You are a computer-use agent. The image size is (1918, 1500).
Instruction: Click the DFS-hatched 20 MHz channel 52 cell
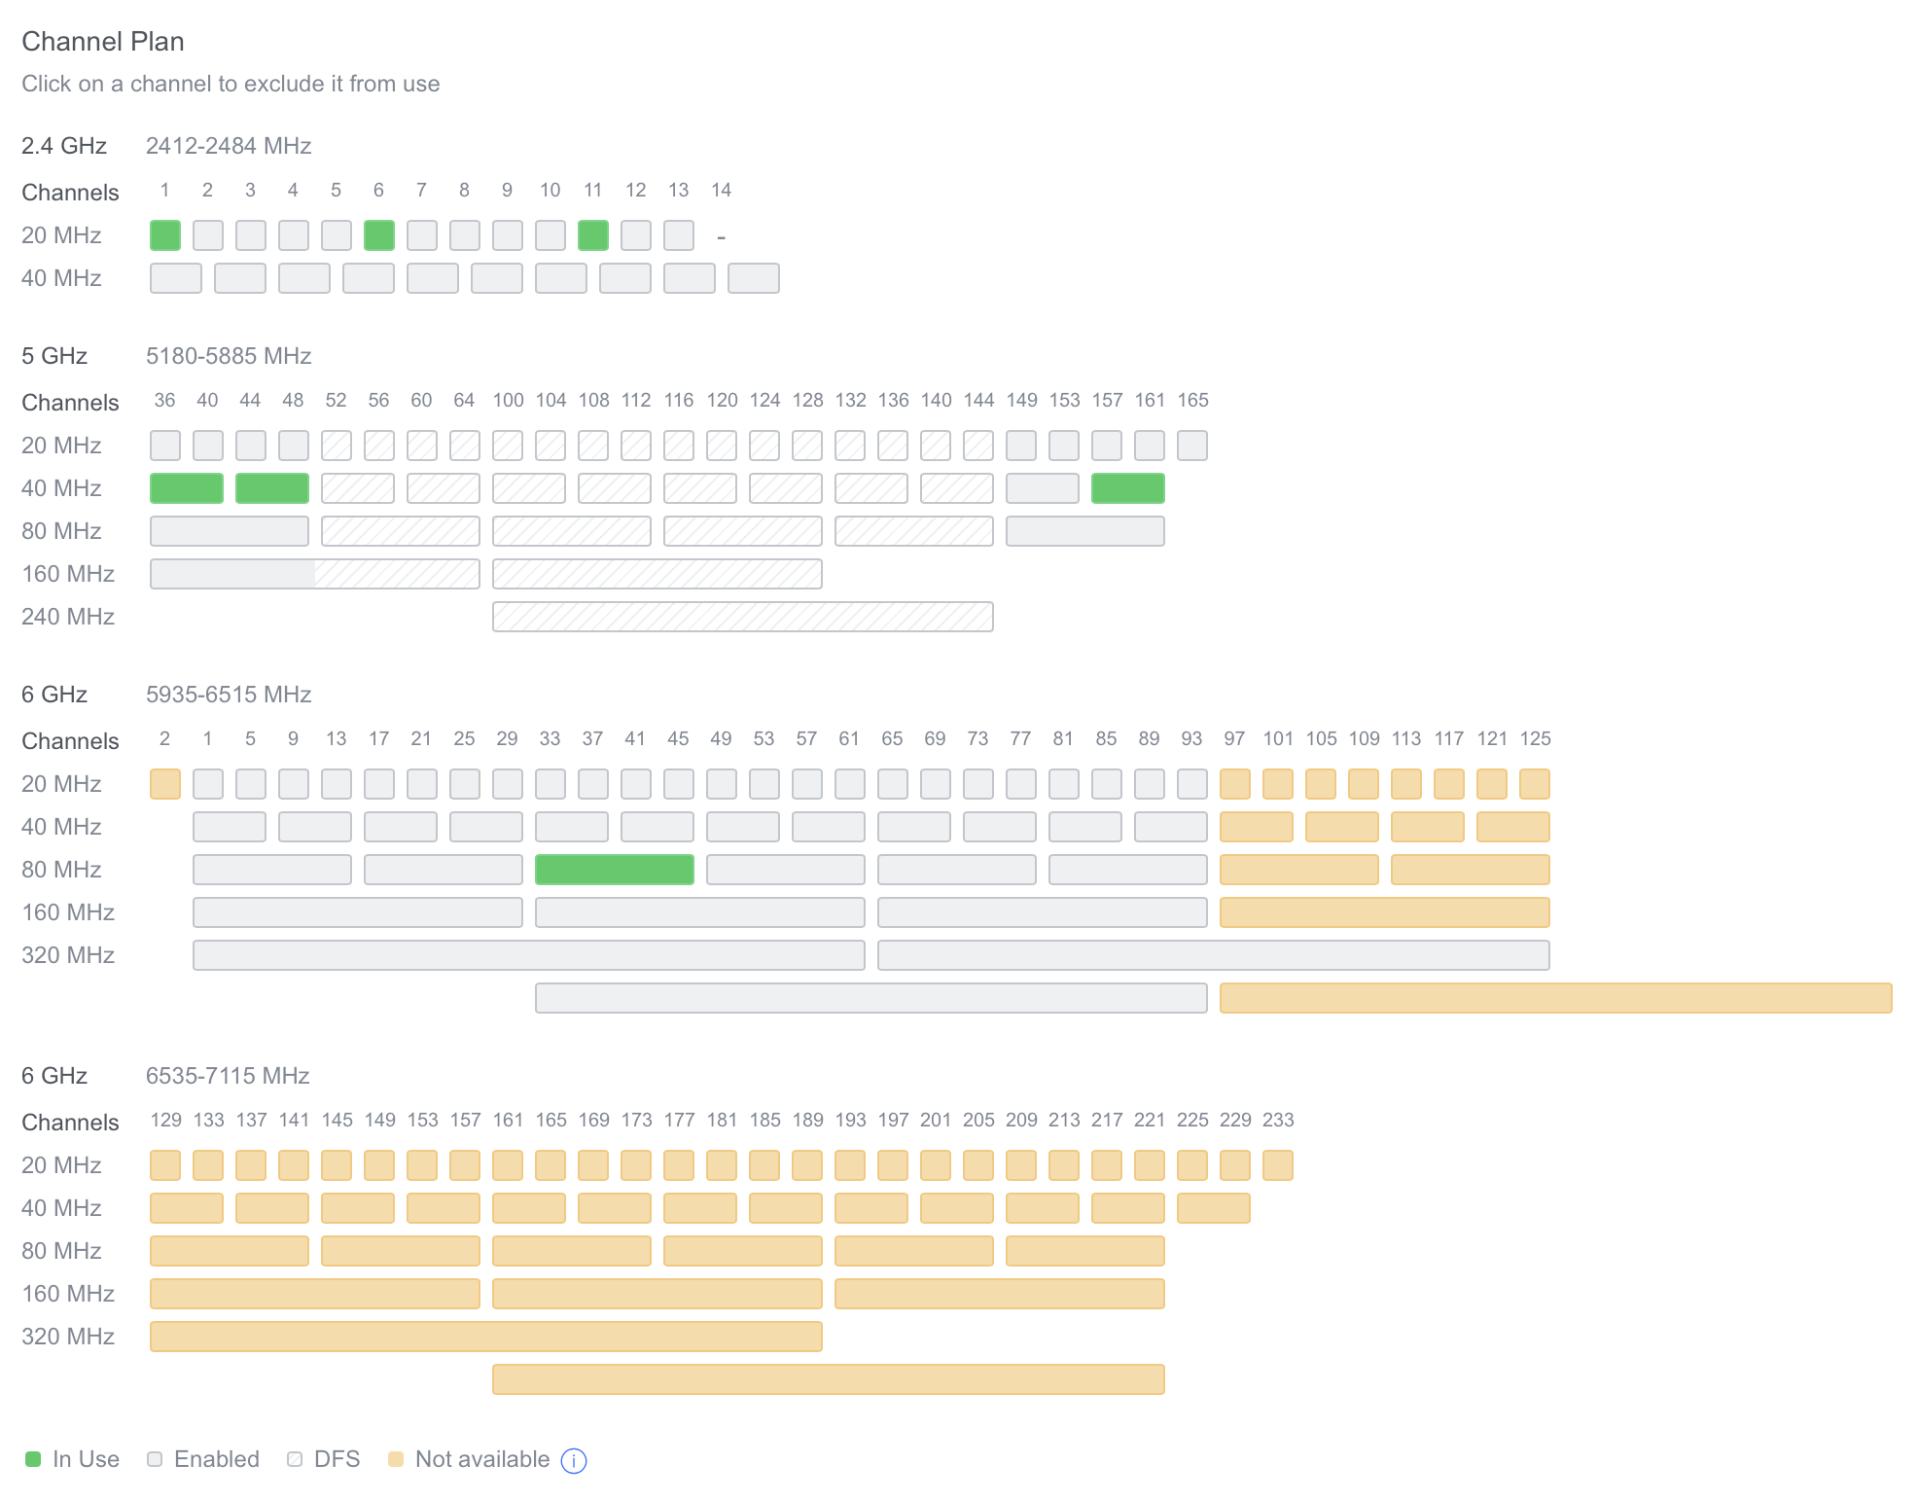[336, 445]
